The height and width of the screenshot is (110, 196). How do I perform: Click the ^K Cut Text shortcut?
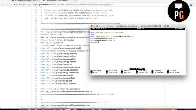tap(141, 71)
